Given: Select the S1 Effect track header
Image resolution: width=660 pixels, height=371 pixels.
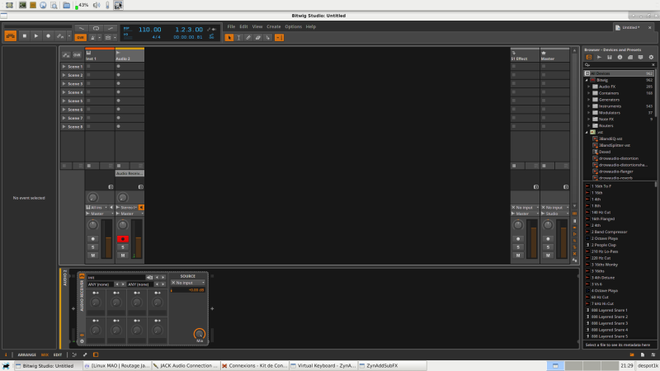Looking at the screenshot, I should click(525, 55).
